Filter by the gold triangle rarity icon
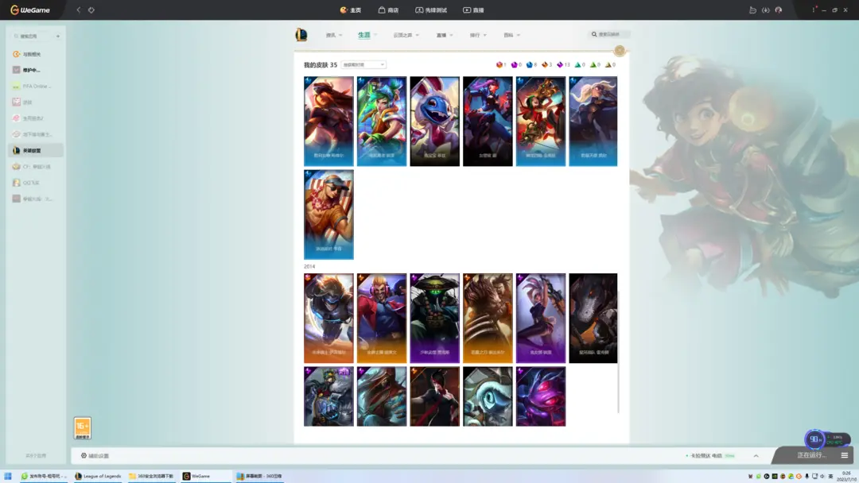859x483 pixels. (610, 64)
